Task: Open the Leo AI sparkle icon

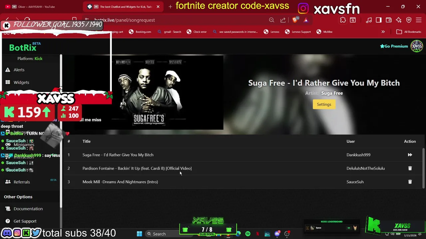Action: pos(399,20)
